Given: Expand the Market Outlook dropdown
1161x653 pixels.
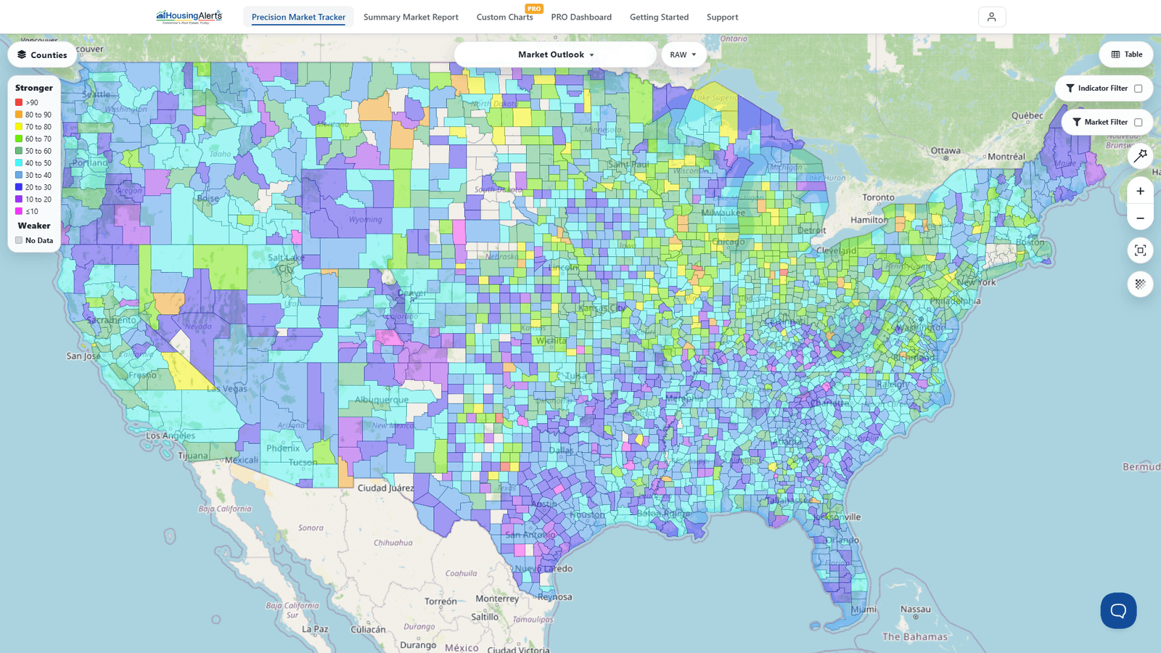Looking at the screenshot, I should point(556,54).
